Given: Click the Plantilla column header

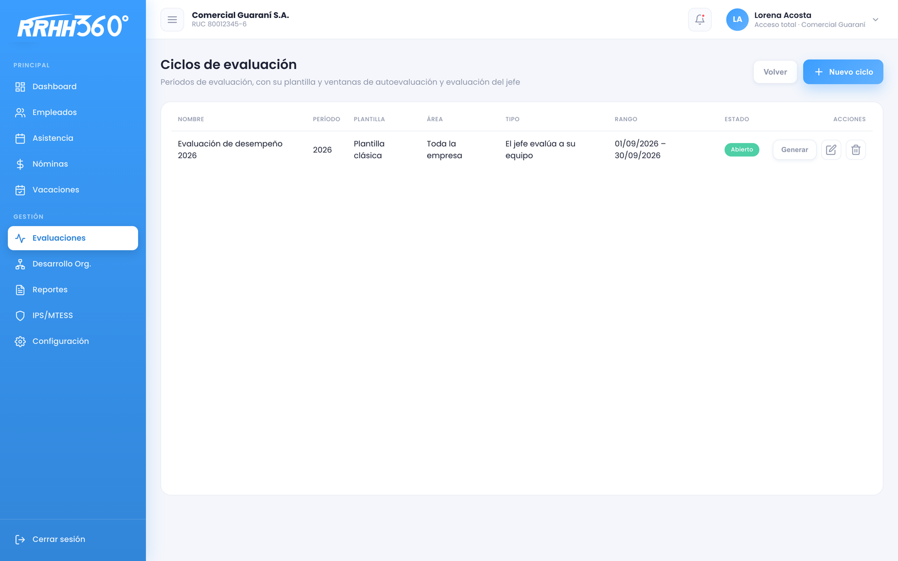Looking at the screenshot, I should 369,119.
